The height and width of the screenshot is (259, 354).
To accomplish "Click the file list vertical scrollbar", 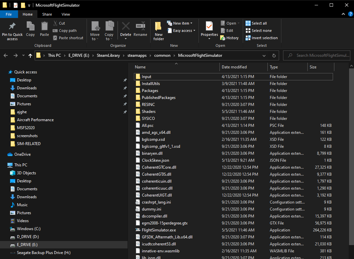I will (x=351, y=157).
